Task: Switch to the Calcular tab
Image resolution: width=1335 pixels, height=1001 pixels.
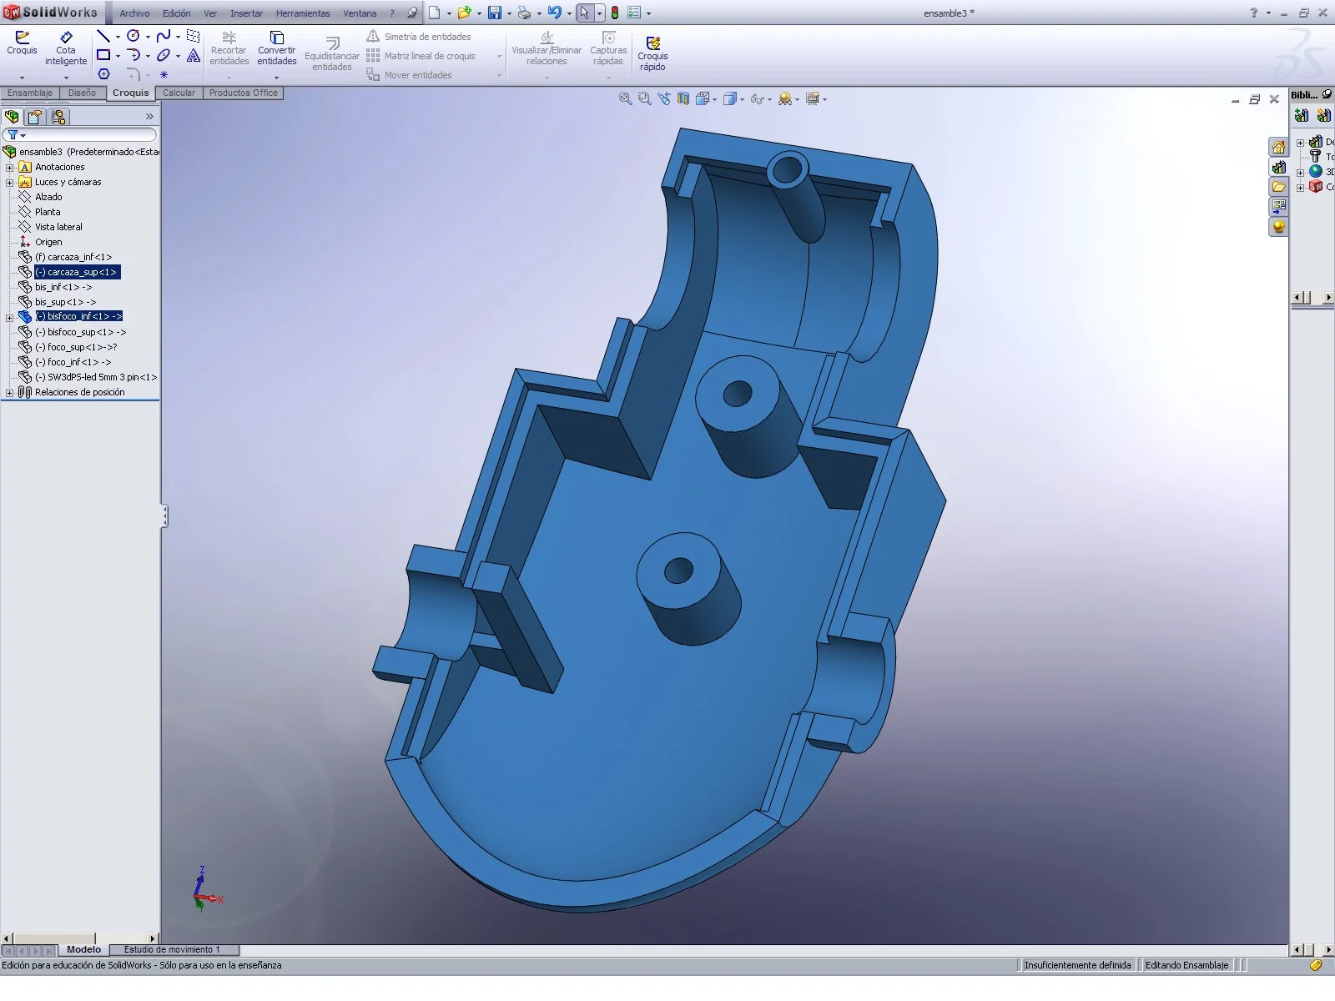Action: [179, 93]
